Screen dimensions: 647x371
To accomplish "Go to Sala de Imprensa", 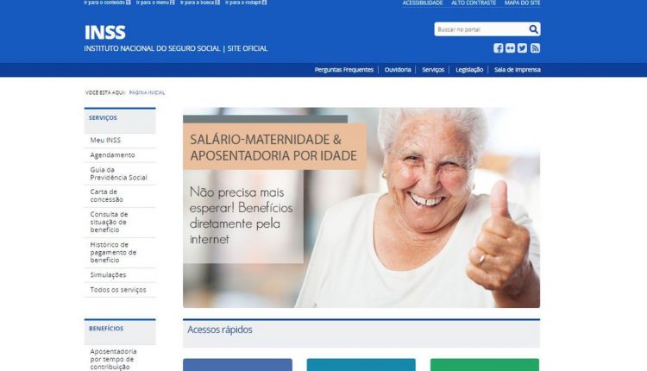I will [517, 70].
